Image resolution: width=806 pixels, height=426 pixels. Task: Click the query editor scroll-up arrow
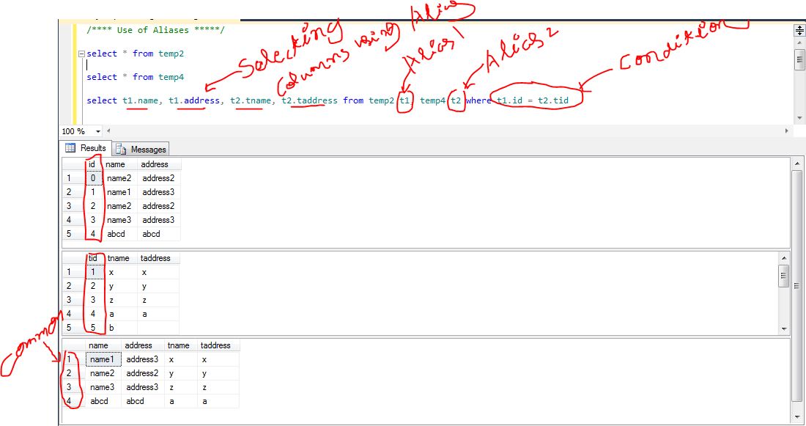[x=799, y=43]
